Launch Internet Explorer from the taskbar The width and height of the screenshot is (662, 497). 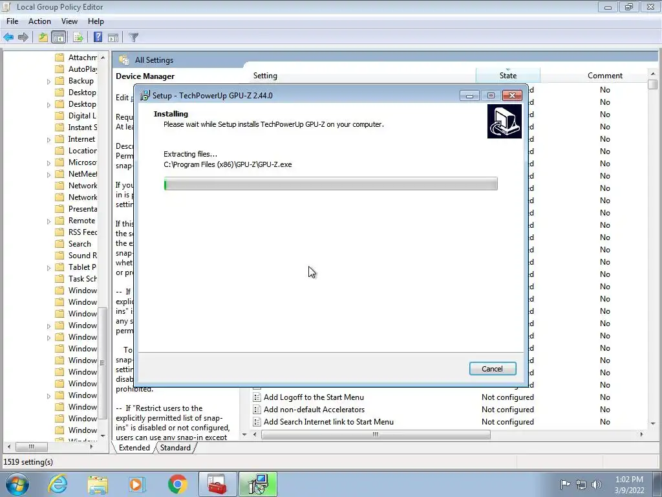click(x=58, y=484)
